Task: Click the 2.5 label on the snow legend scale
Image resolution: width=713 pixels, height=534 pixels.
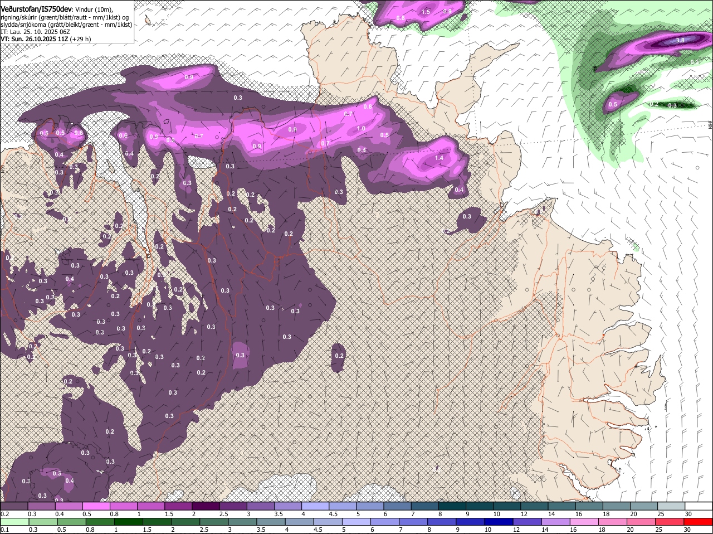Action: [223, 514]
